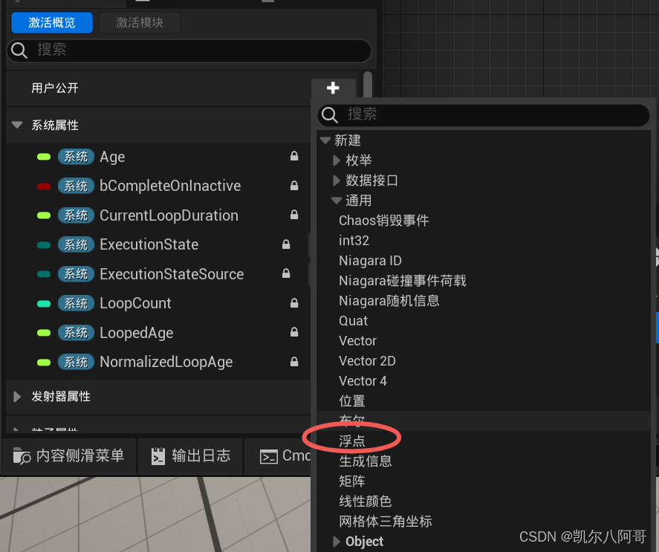
Task: Click the Cmd console icon
Action: tap(269, 457)
